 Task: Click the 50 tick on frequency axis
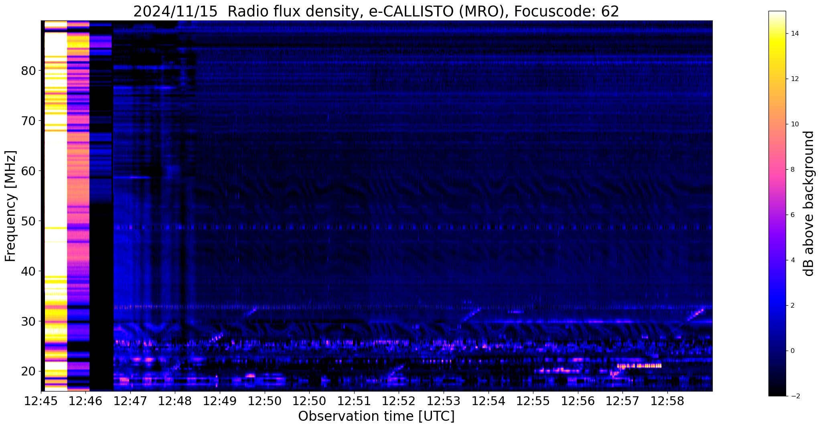[28, 221]
